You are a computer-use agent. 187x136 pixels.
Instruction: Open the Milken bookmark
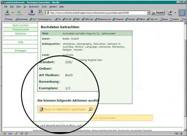click(x=141, y=19)
